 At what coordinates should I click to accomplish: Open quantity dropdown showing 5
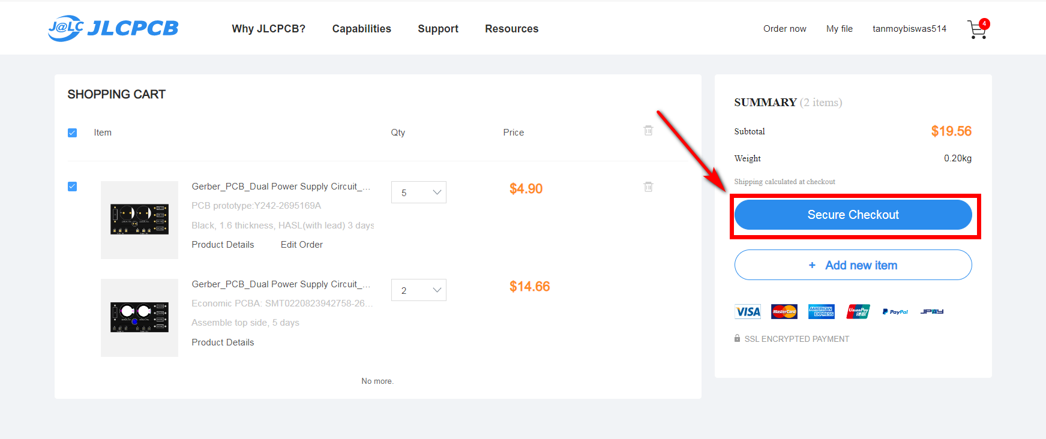click(x=419, y=193)
